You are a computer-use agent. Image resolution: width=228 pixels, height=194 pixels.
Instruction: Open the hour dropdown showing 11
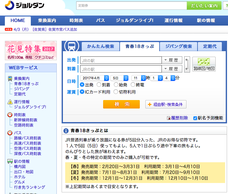[x=138, y=78]
